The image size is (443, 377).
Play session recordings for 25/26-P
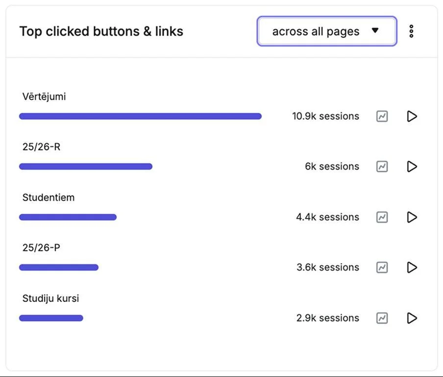(x=412, y=267)
